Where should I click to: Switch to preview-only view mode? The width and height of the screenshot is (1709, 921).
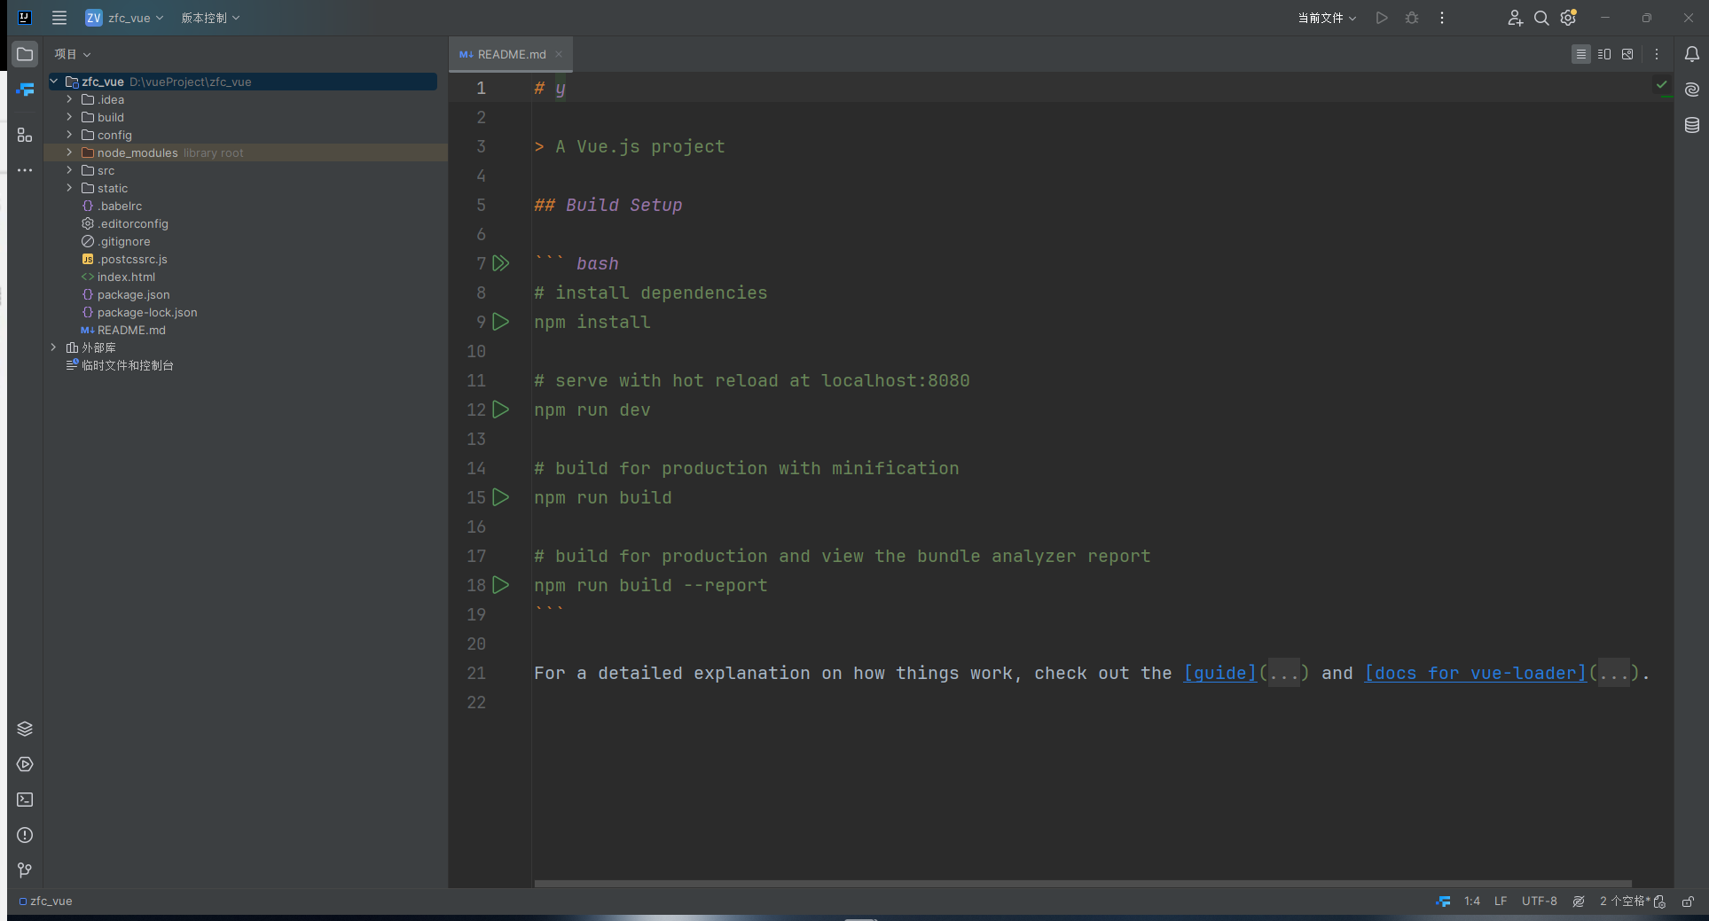coord(1627,54)
